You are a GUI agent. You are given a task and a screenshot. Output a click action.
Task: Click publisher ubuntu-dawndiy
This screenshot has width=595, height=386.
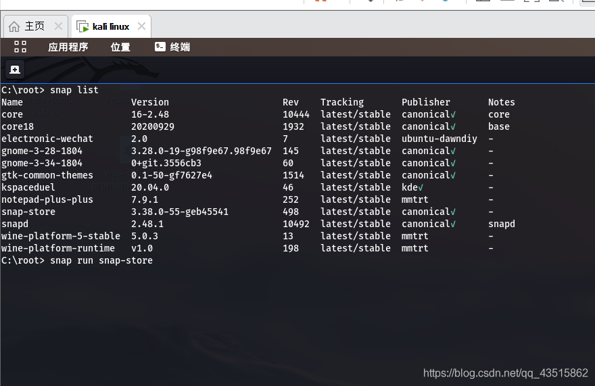pos(439,139)
